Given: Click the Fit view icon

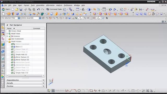Looking at the screenshot, I should click(77, 9).
